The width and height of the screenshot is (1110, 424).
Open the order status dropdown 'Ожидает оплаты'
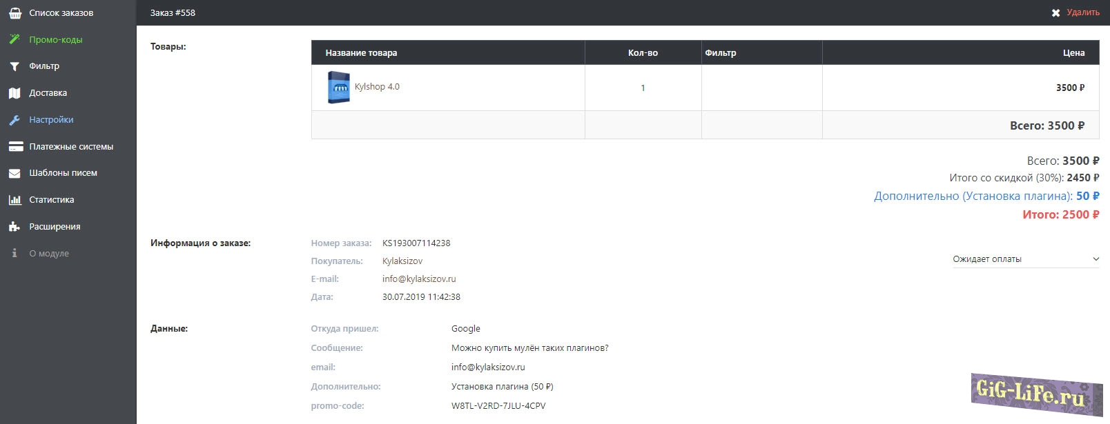(x=1018, y=259)
